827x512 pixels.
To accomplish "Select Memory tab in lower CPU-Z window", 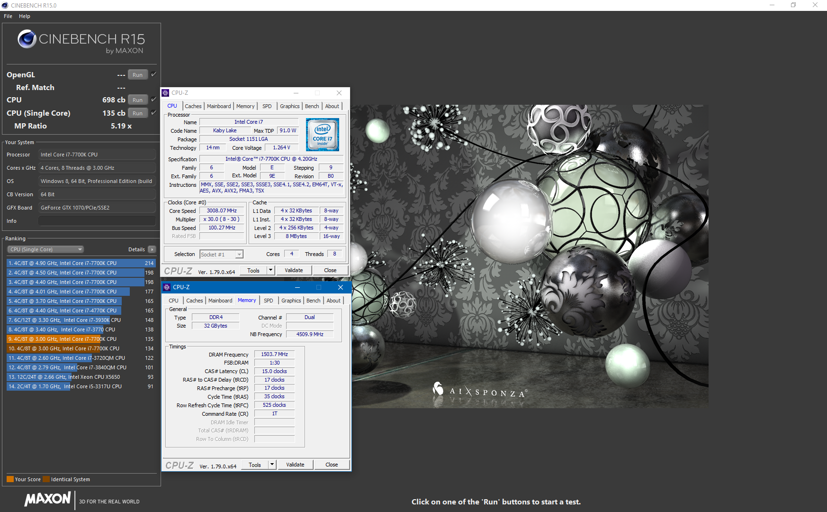I will 247,300.
